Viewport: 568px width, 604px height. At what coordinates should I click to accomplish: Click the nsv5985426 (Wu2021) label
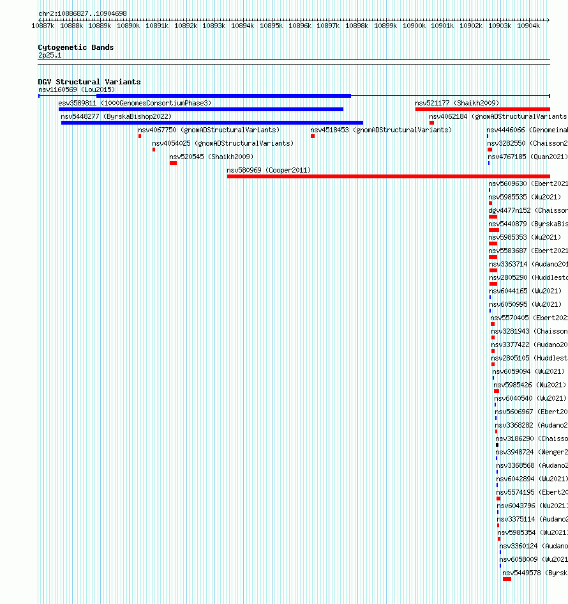pos(530,385)
